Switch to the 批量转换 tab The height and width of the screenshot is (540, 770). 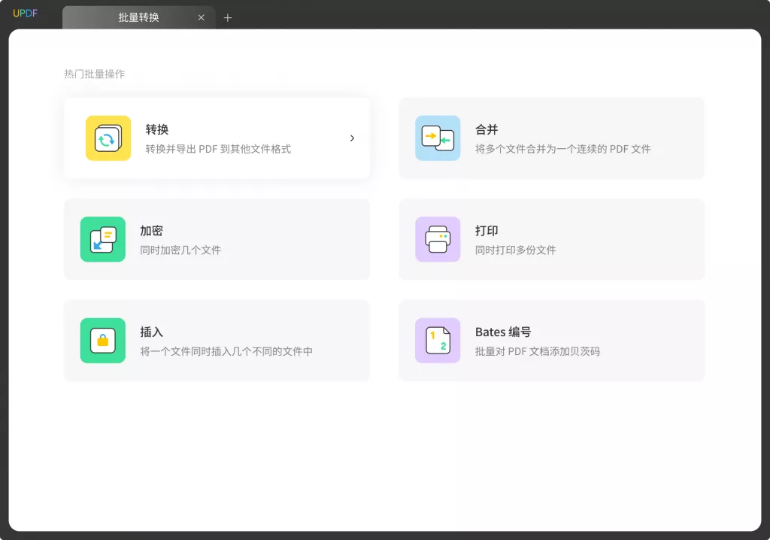(x=138, y=17)
